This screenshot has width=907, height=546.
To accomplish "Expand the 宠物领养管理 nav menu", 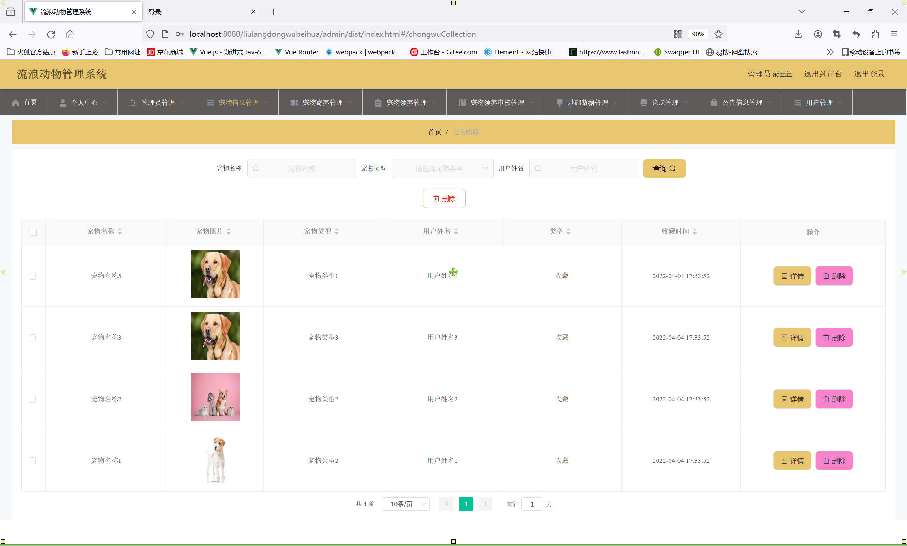I will click(x=406, y=103).
